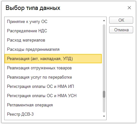This screenshot has width=137, height=124.
Task: Click the list scrollbar thumb
Action: click(x=104, y=94)
